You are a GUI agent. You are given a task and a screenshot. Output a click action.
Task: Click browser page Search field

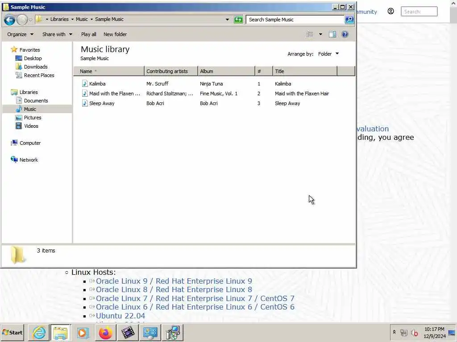tap(419, 12)
